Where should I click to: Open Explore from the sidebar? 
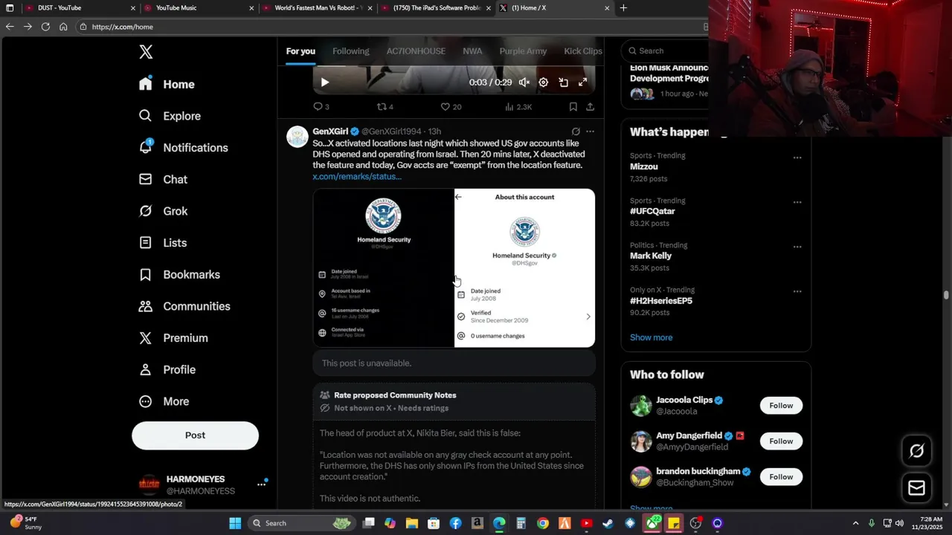[170, 116]
